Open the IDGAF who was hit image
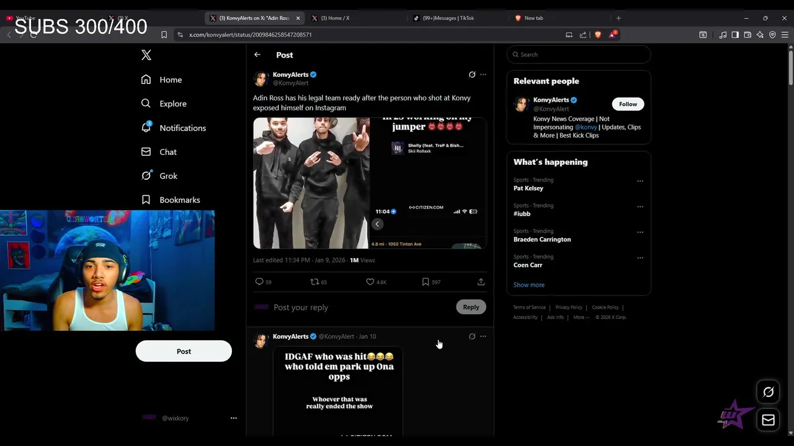This screenshot has height=446, width=794. coord(338,391)
